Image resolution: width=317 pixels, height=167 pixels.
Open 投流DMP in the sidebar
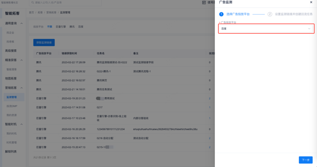pos(12,106)
